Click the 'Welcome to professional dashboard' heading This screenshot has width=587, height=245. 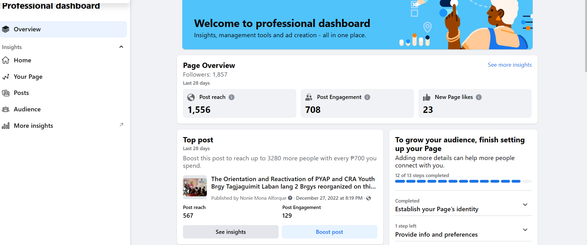coord(282,24)
